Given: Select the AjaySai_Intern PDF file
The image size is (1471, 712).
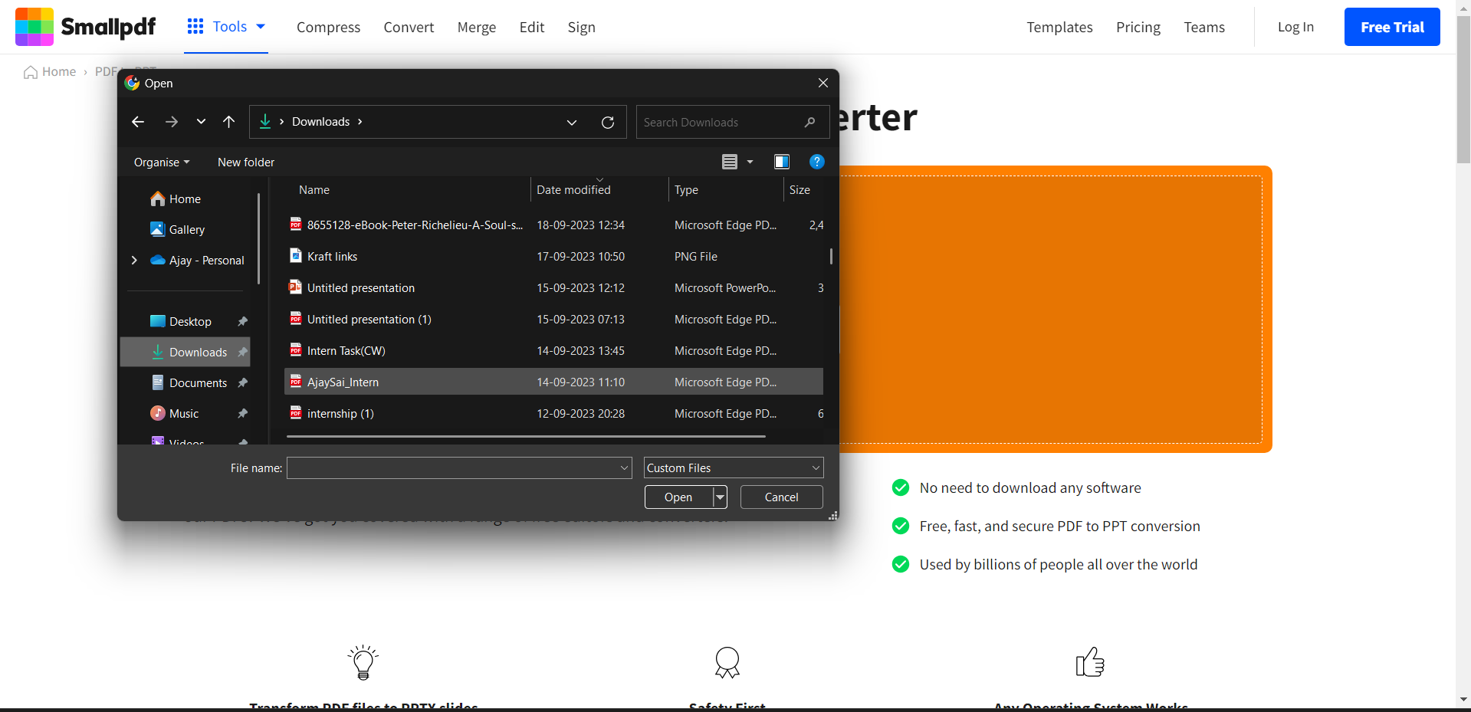Looking at the screenshot, I should 554,382.
